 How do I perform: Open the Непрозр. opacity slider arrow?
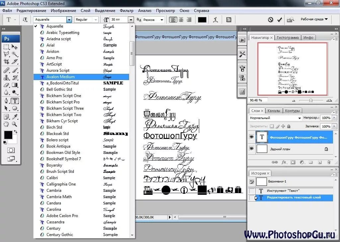point(334,118)
